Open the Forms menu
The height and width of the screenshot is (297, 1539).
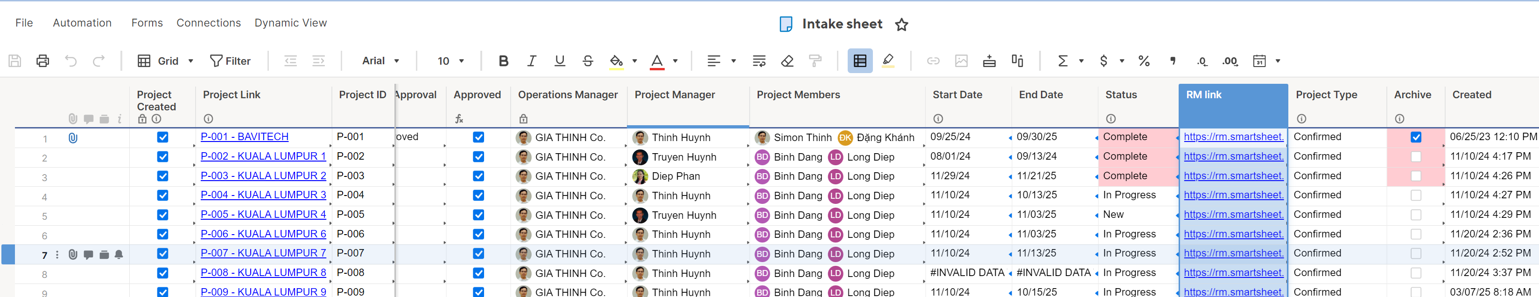[147, 23]
